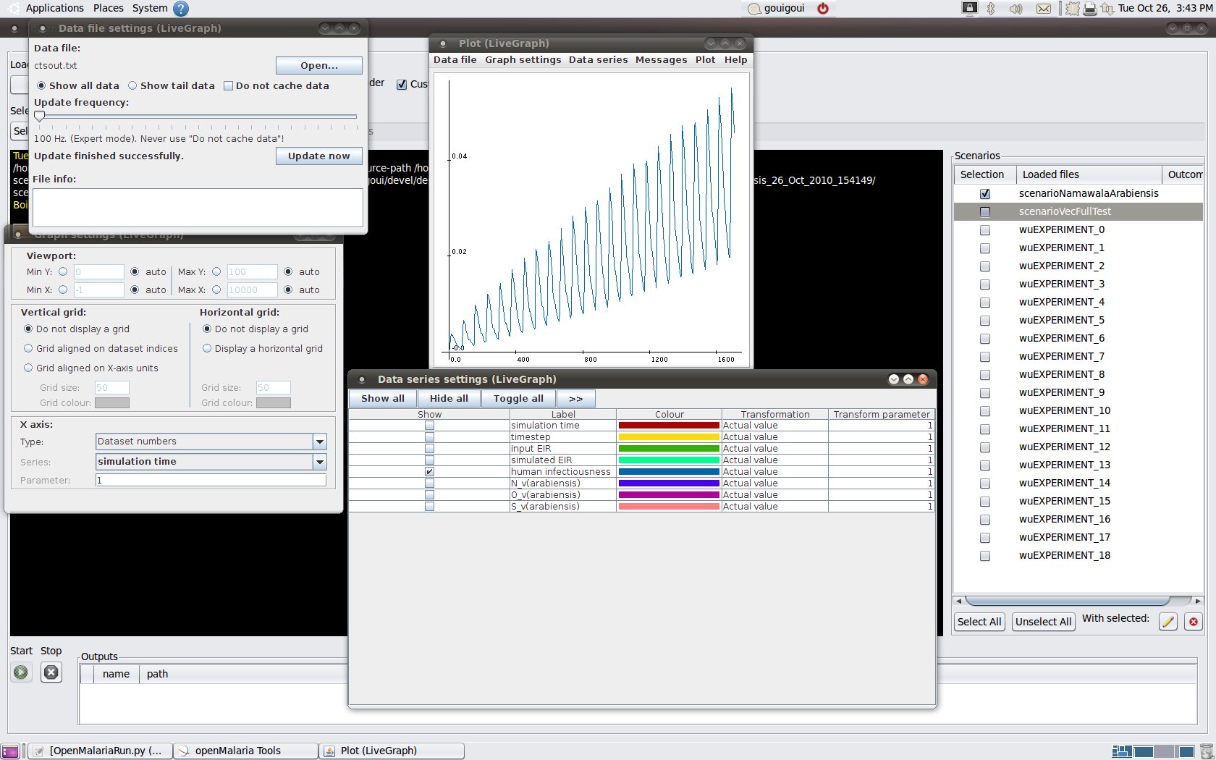
Task: Click the >> button in Data series settings
Action: [576, 399]
